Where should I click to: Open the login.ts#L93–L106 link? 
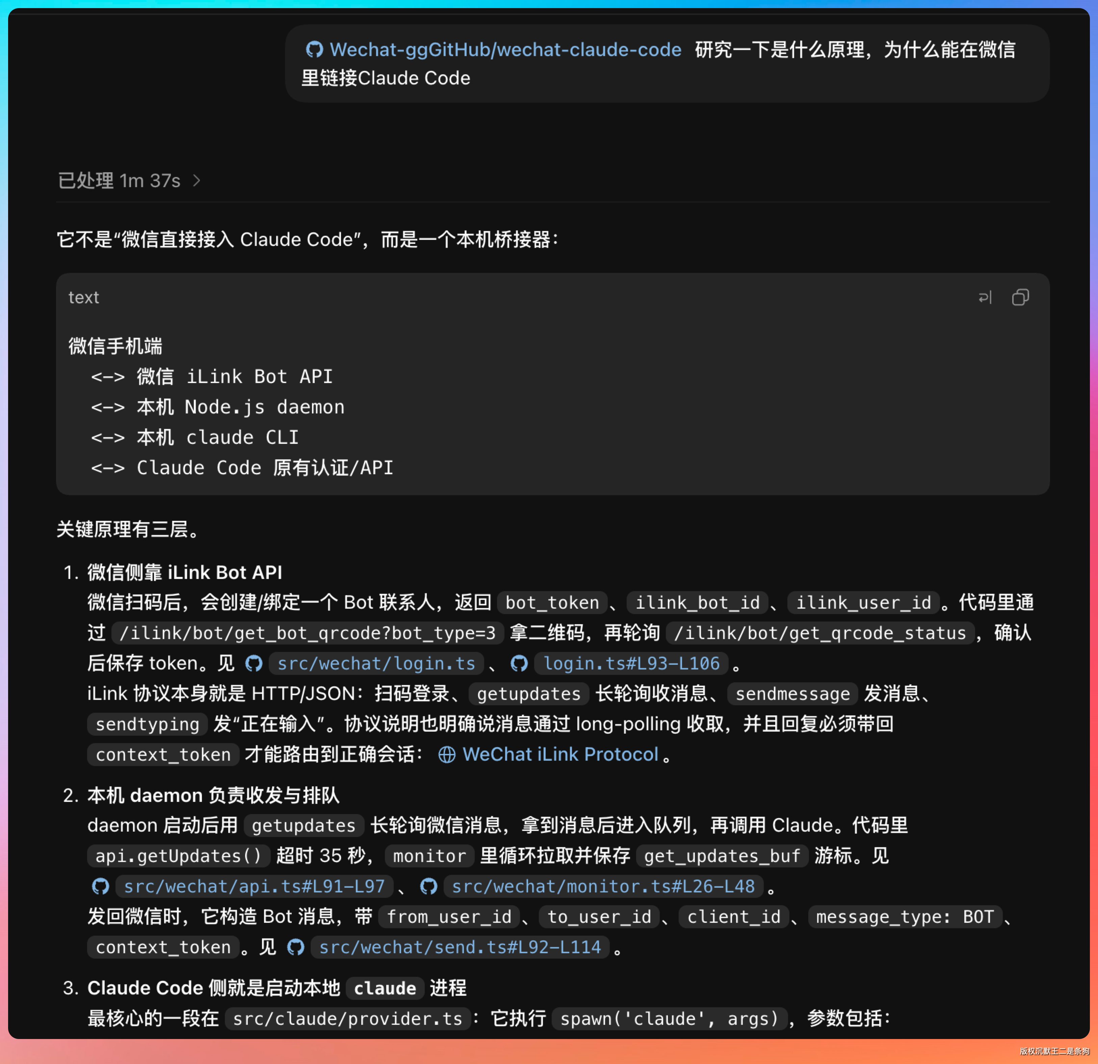(x=620, y=663)
